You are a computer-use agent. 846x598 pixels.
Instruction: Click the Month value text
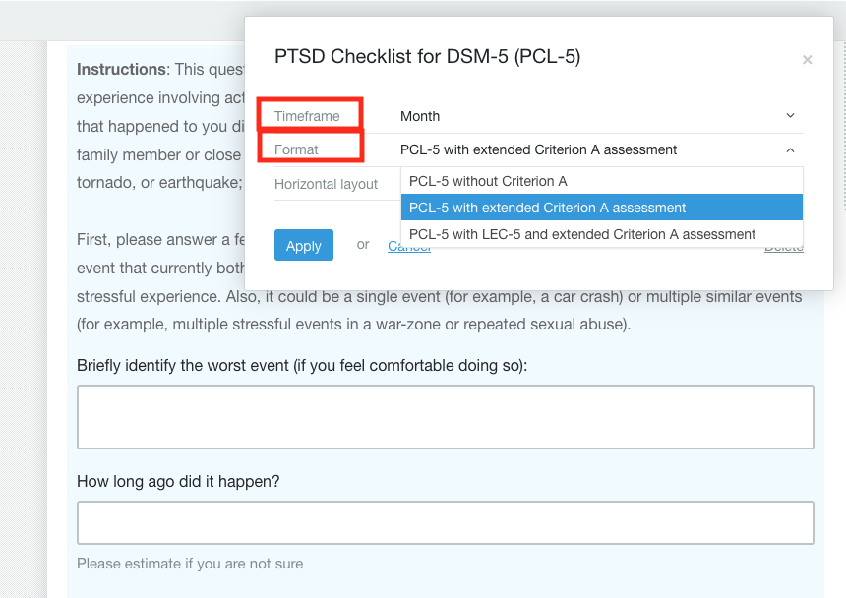(x=420, y=115)
